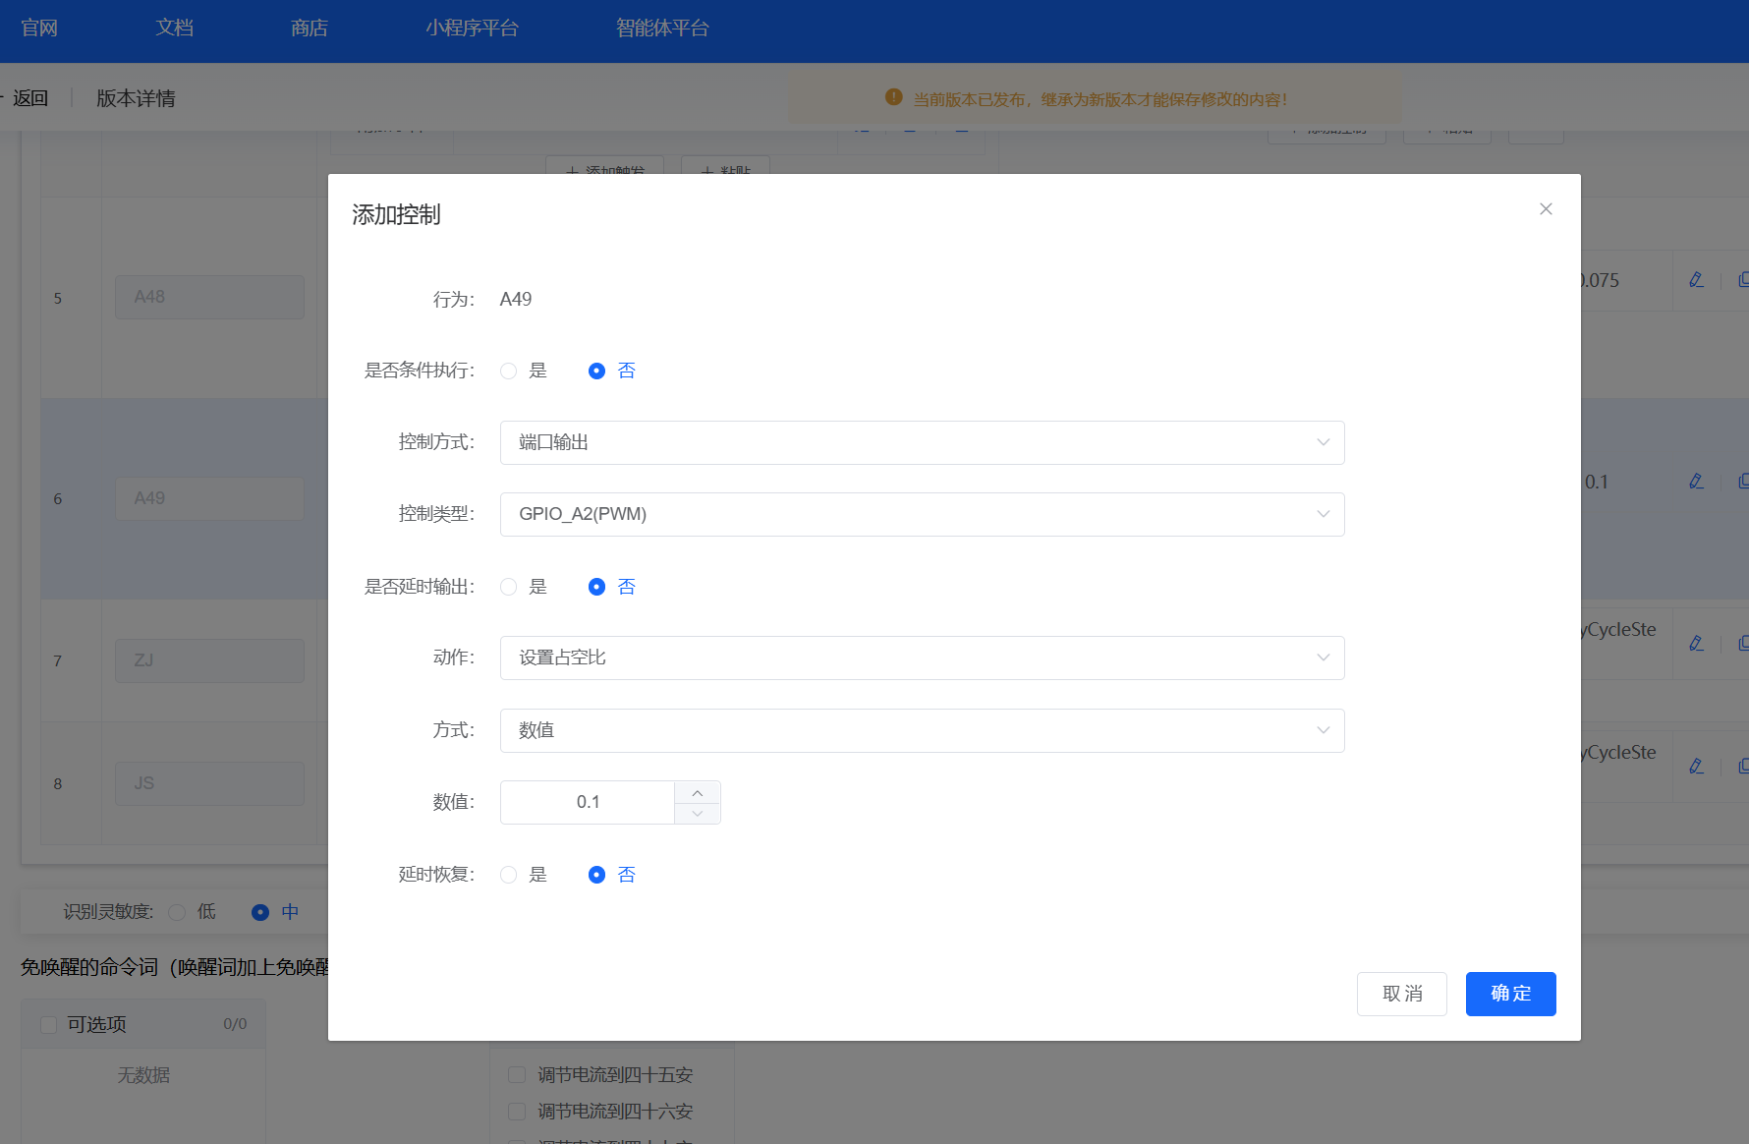Select 是 for 延时恢复

508,875
